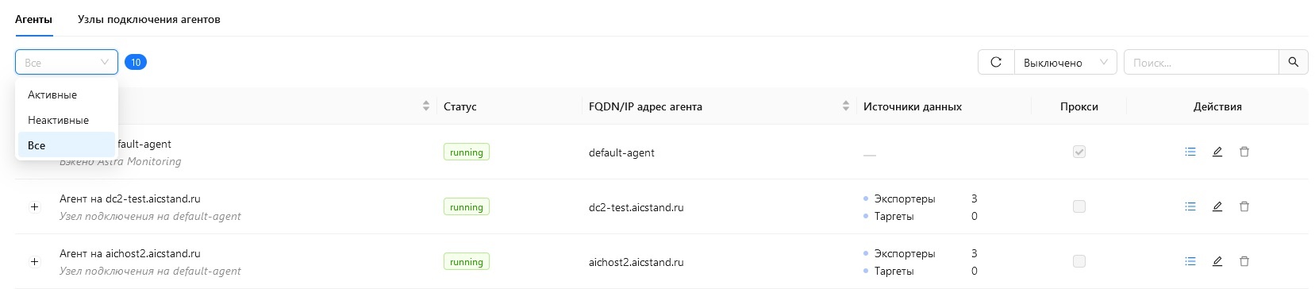
Task: Click the Поиск search input field
Action: 1202,62
